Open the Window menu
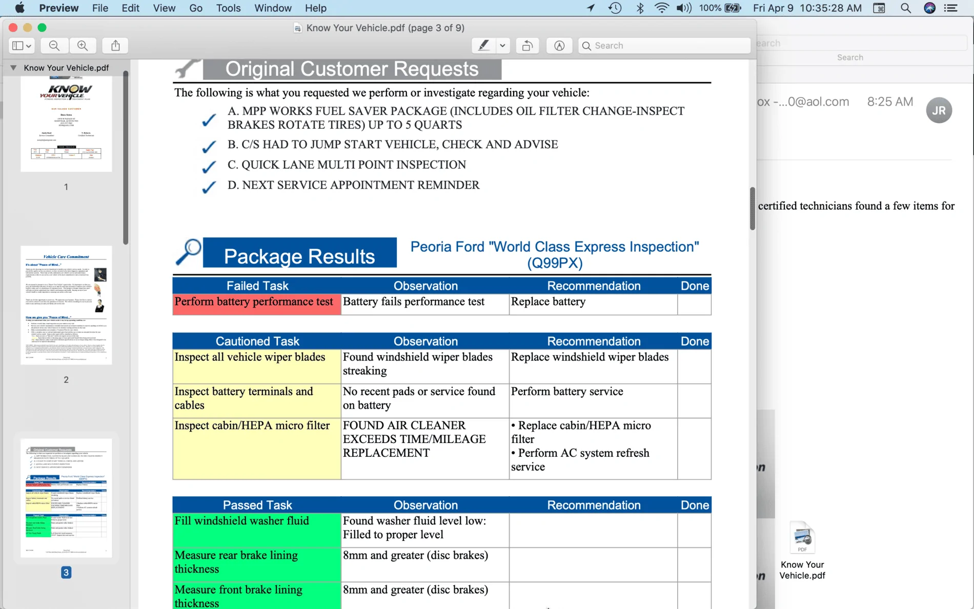 tap(273, 8)
